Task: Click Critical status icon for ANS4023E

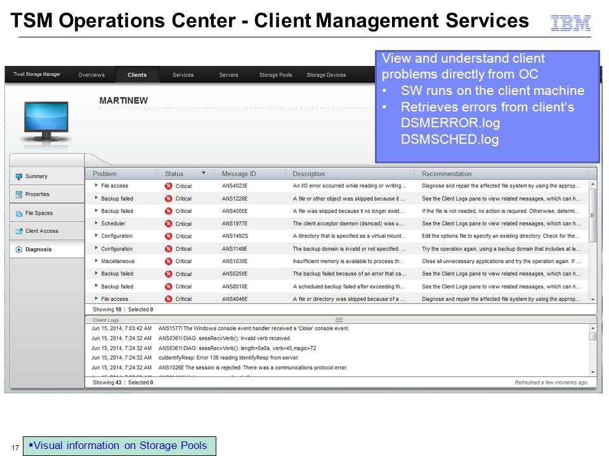Action: (x=169, y=186)
